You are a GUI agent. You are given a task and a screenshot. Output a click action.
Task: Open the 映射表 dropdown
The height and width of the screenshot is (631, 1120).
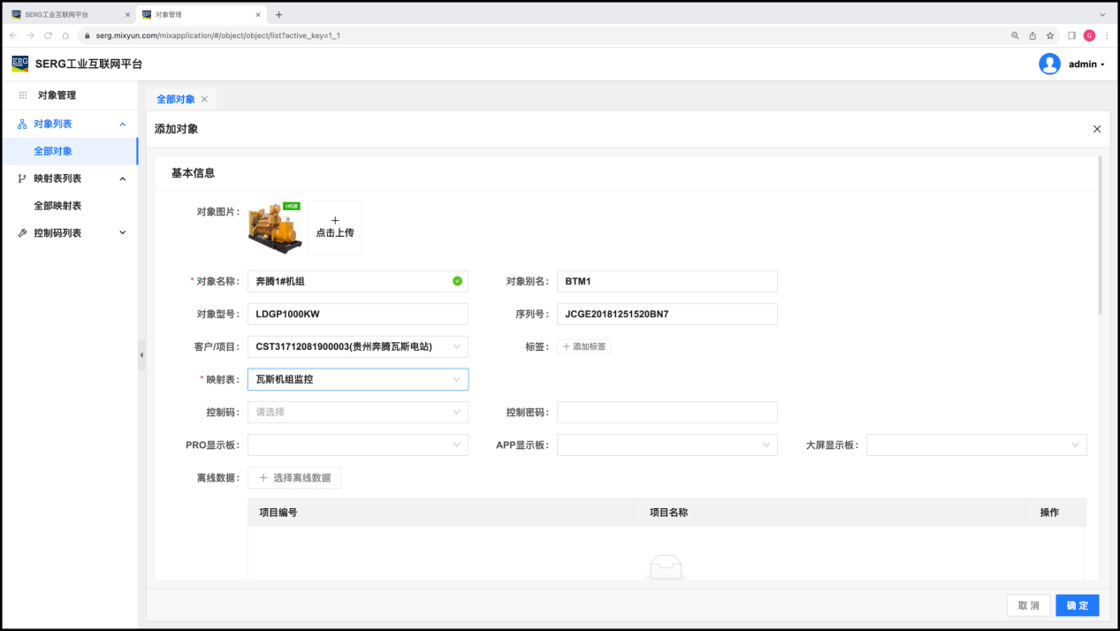[358, 379]
